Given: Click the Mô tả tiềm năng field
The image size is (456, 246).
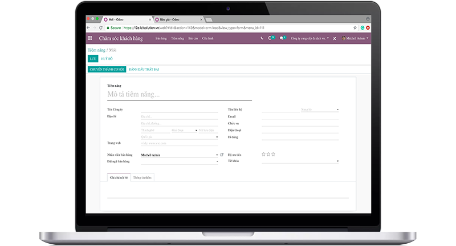Looking at the screenshot, I should point(179,95).
